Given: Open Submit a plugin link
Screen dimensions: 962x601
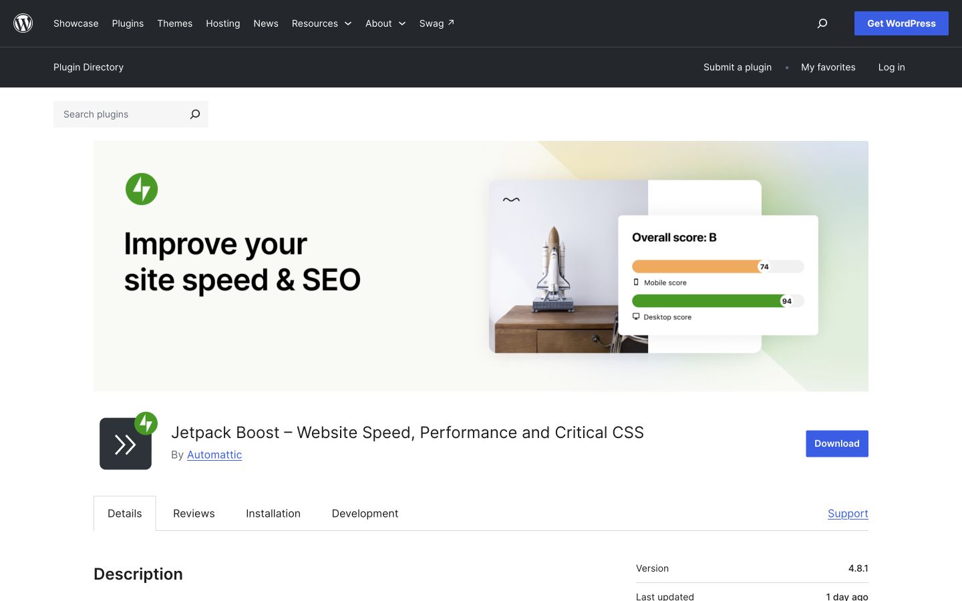Looking at the screenshot, I should [x=738, y=67].
